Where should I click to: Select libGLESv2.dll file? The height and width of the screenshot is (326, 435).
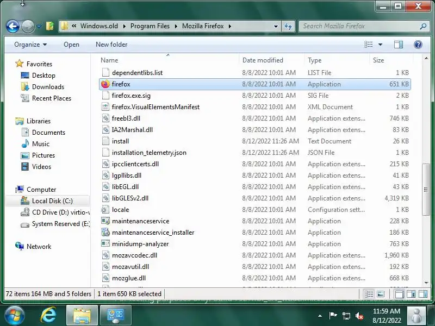point(130,198)
